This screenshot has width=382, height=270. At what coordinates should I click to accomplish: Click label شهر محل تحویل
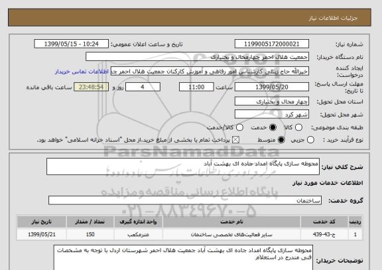click(342, 115)
